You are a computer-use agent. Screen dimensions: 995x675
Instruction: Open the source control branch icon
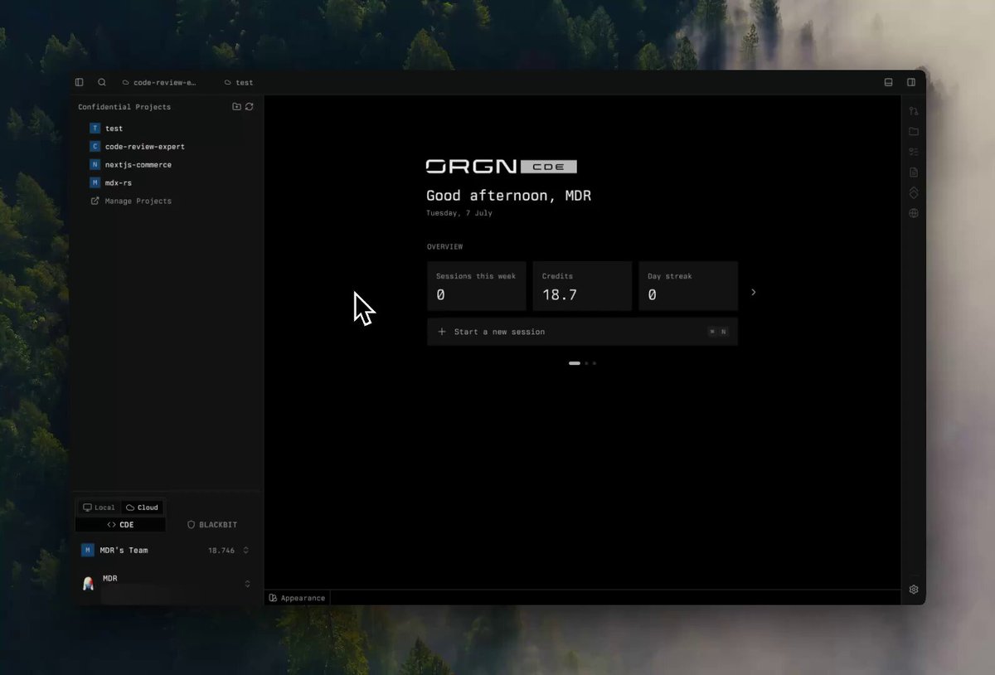[x=914, y=111]
